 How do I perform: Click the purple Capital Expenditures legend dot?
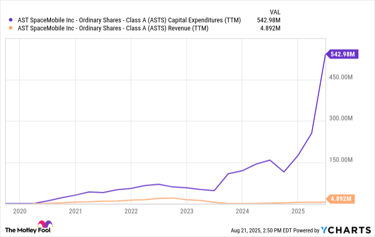pyautogui.click(x=10, y=20)
